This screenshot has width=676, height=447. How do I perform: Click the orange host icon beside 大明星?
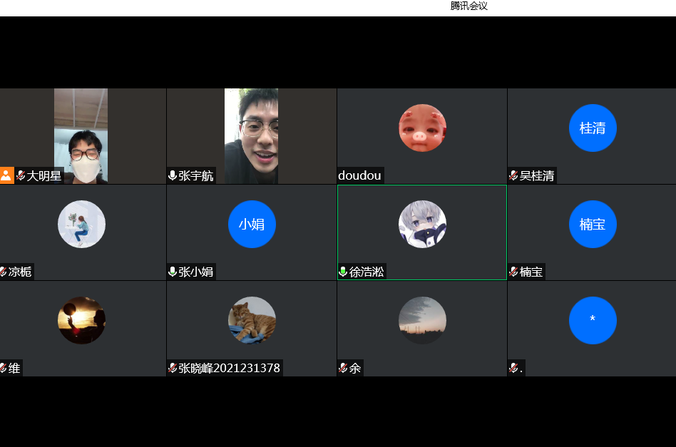click(6, 175)
